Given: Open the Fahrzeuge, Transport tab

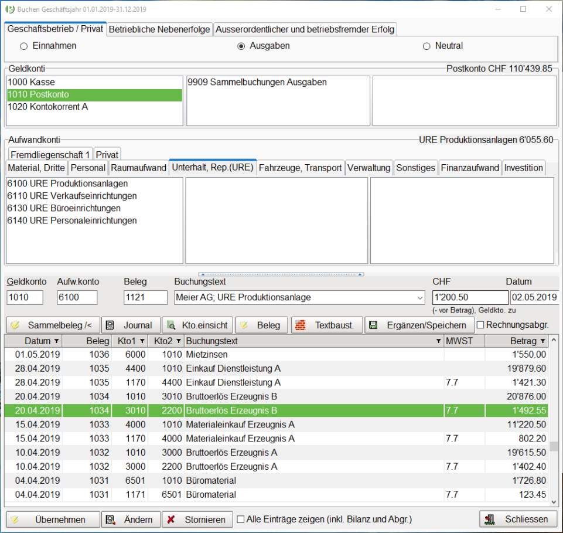Looking at the screenshot, I should click(x=300, y=168).
